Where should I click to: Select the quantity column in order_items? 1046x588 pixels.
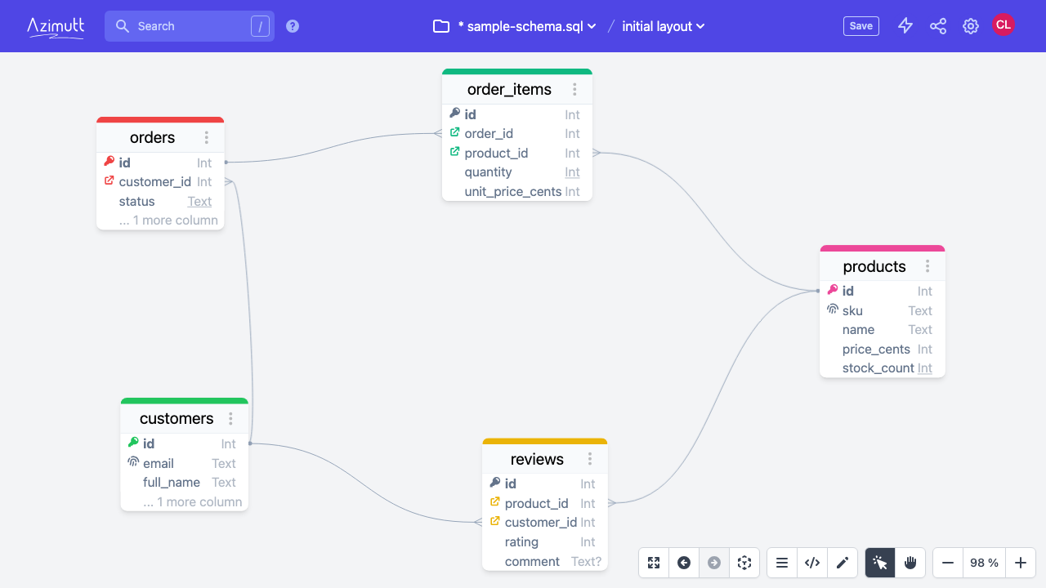pos(517,171)
